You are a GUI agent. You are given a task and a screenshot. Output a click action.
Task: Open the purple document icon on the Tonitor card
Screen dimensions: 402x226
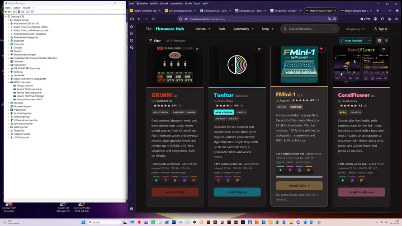point(228,180)
